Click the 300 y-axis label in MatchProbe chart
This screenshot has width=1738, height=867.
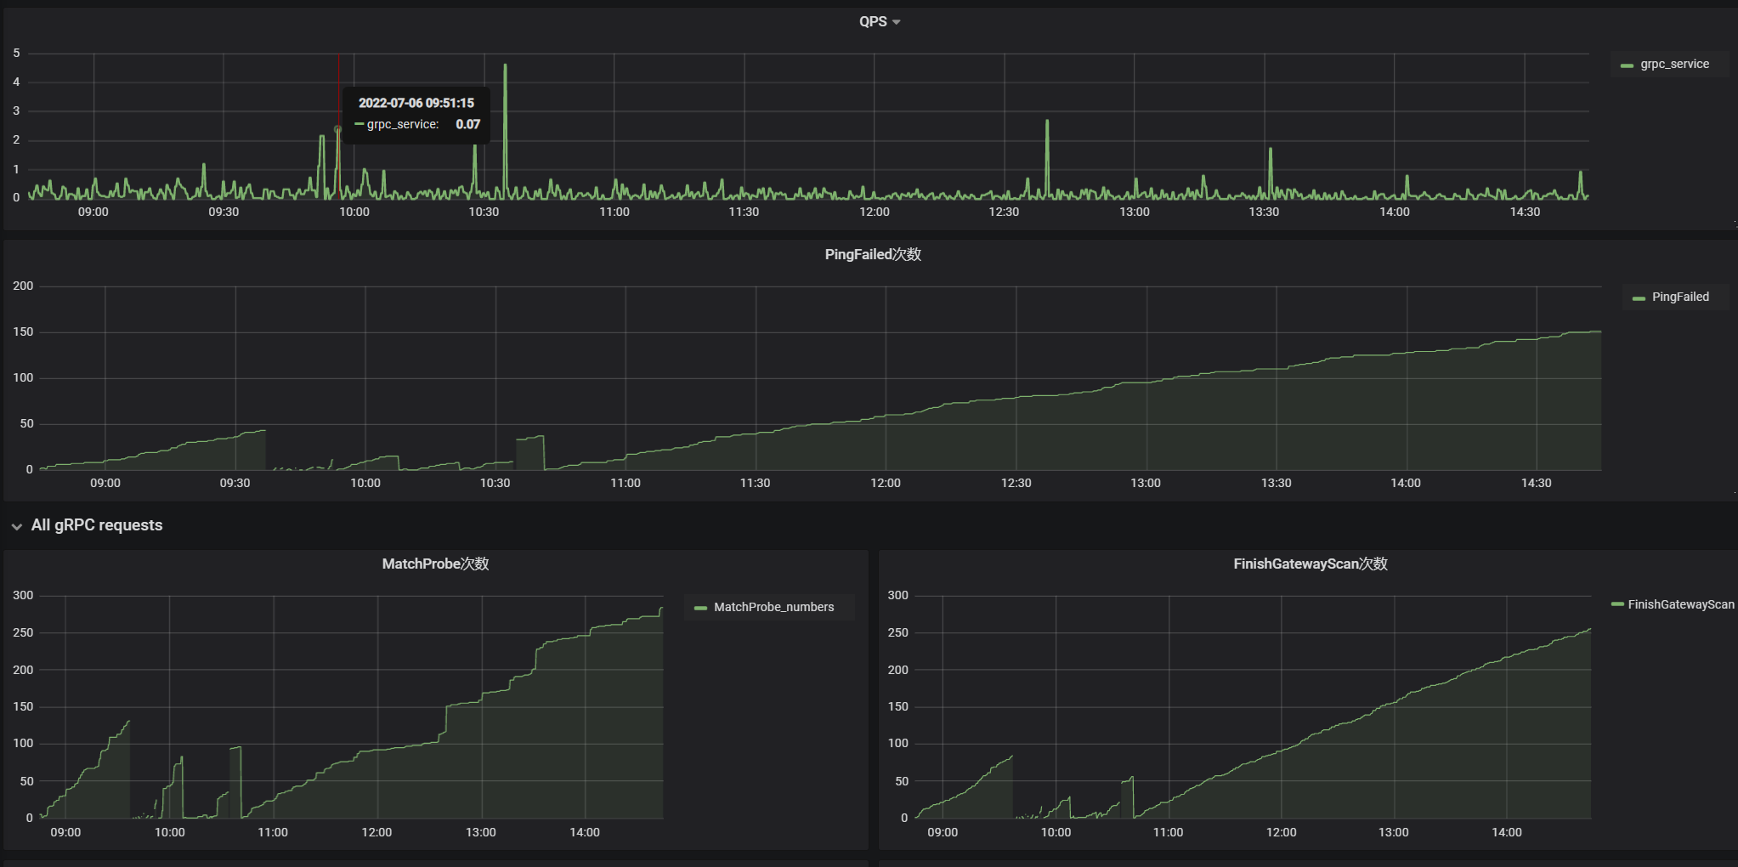[x=23, y=595]
